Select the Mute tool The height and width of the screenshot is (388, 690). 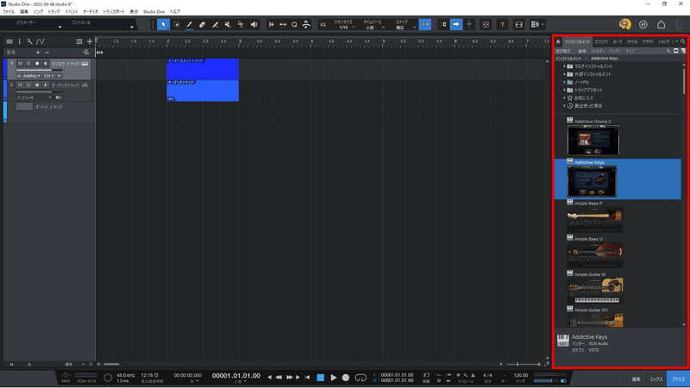[228, 25]
